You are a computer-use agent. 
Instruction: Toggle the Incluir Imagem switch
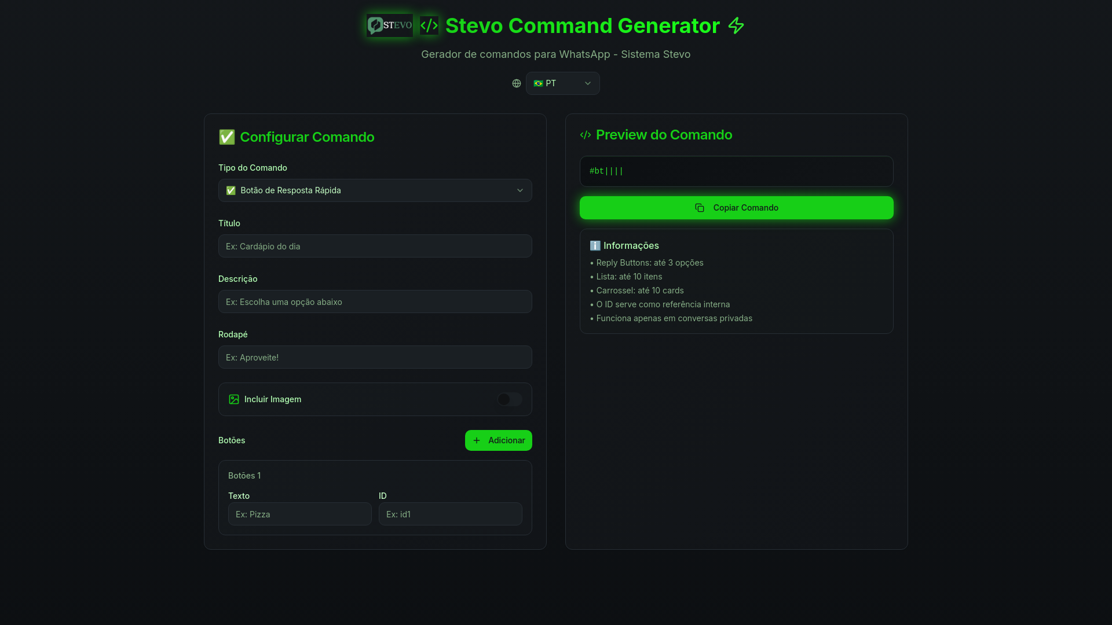510,399
